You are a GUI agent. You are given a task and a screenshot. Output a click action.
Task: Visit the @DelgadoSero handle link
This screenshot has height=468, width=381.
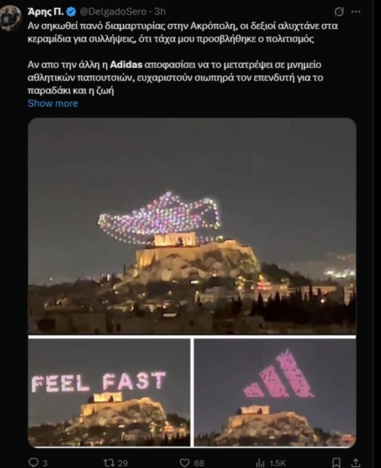113,11
